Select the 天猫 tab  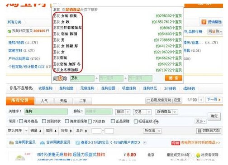[63, 101]
